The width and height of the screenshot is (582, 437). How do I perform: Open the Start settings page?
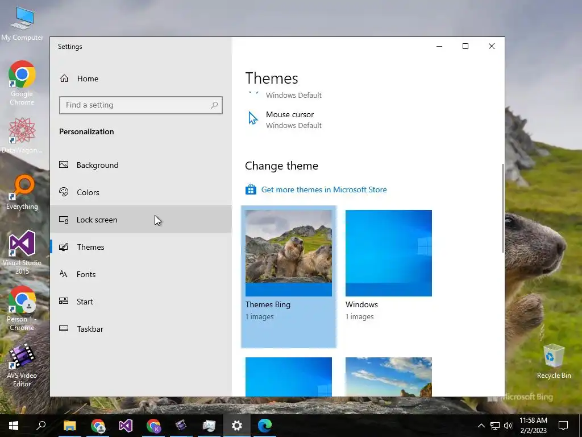click(x=141, y=302)
